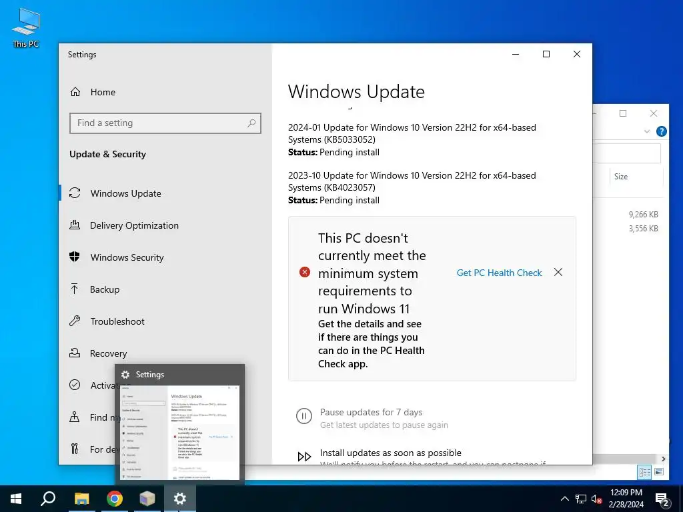Click the Size column header in Explorer
This screenshot has height=512, width=683.
pyautogui.click(x=621, y=176)
